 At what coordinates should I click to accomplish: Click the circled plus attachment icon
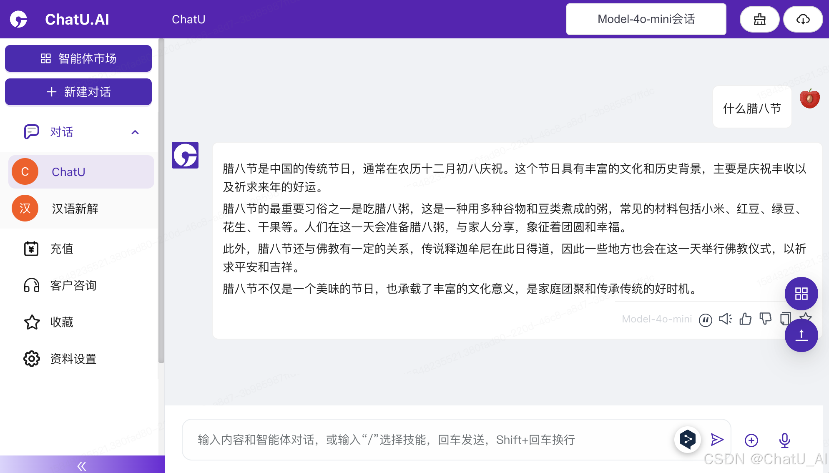pyautogui.click(x=751, y=440)
